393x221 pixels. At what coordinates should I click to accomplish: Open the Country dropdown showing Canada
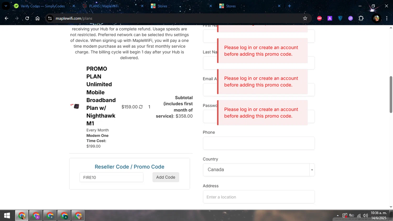click(259, 170)
